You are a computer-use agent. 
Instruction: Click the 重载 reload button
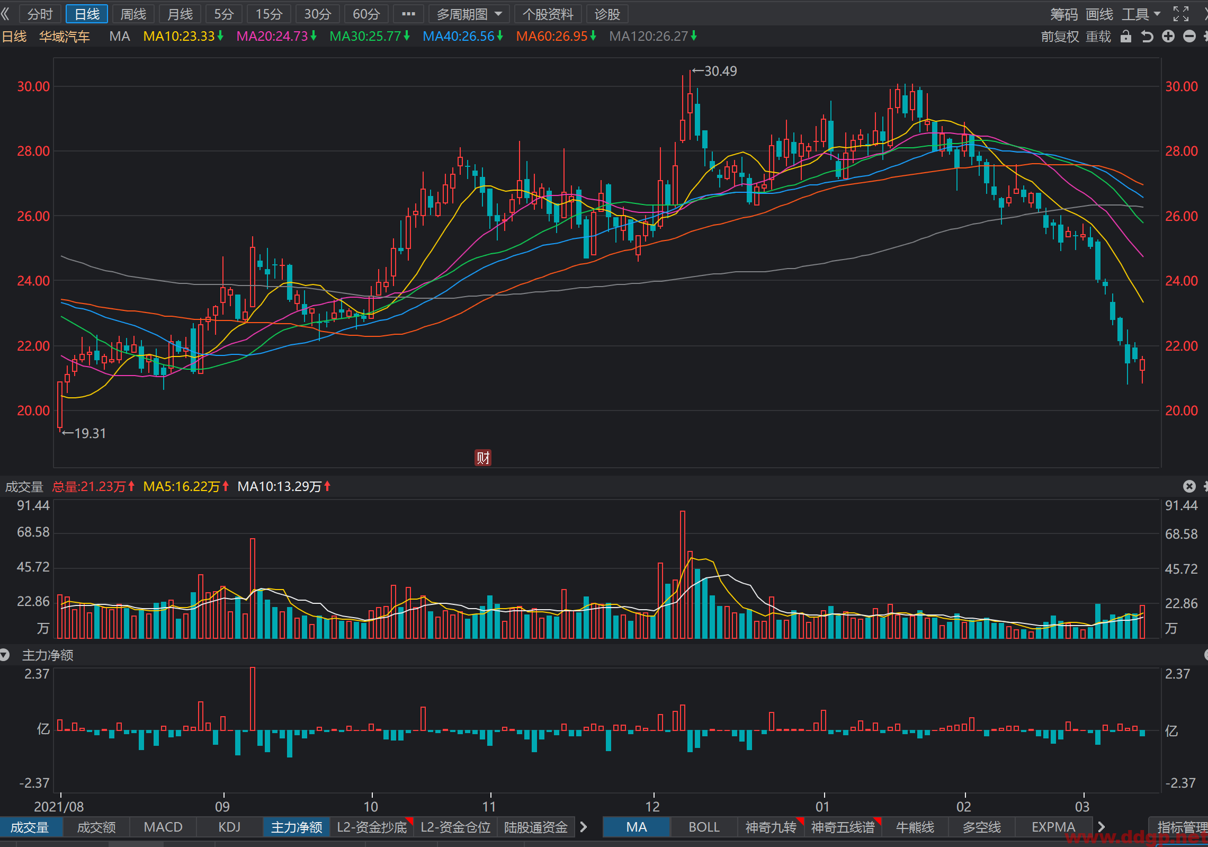tap(1098, 37)
